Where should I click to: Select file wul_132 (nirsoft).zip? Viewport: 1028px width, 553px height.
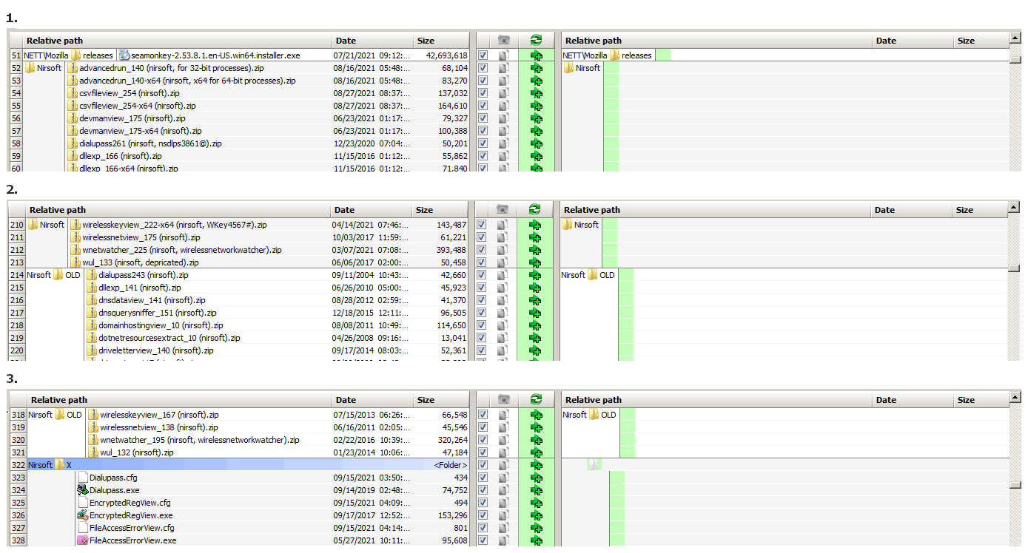point(136,452)
